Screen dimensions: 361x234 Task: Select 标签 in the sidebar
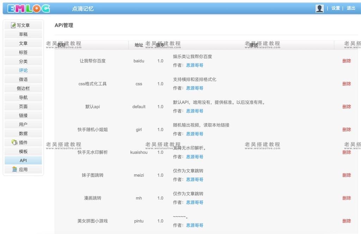(23, 52)
